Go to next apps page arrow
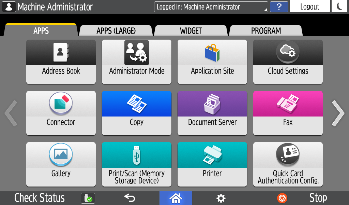Screen dimensions: 349x205 click(338, 113)
